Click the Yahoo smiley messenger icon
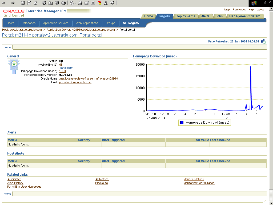 click(x=100, y=3)
